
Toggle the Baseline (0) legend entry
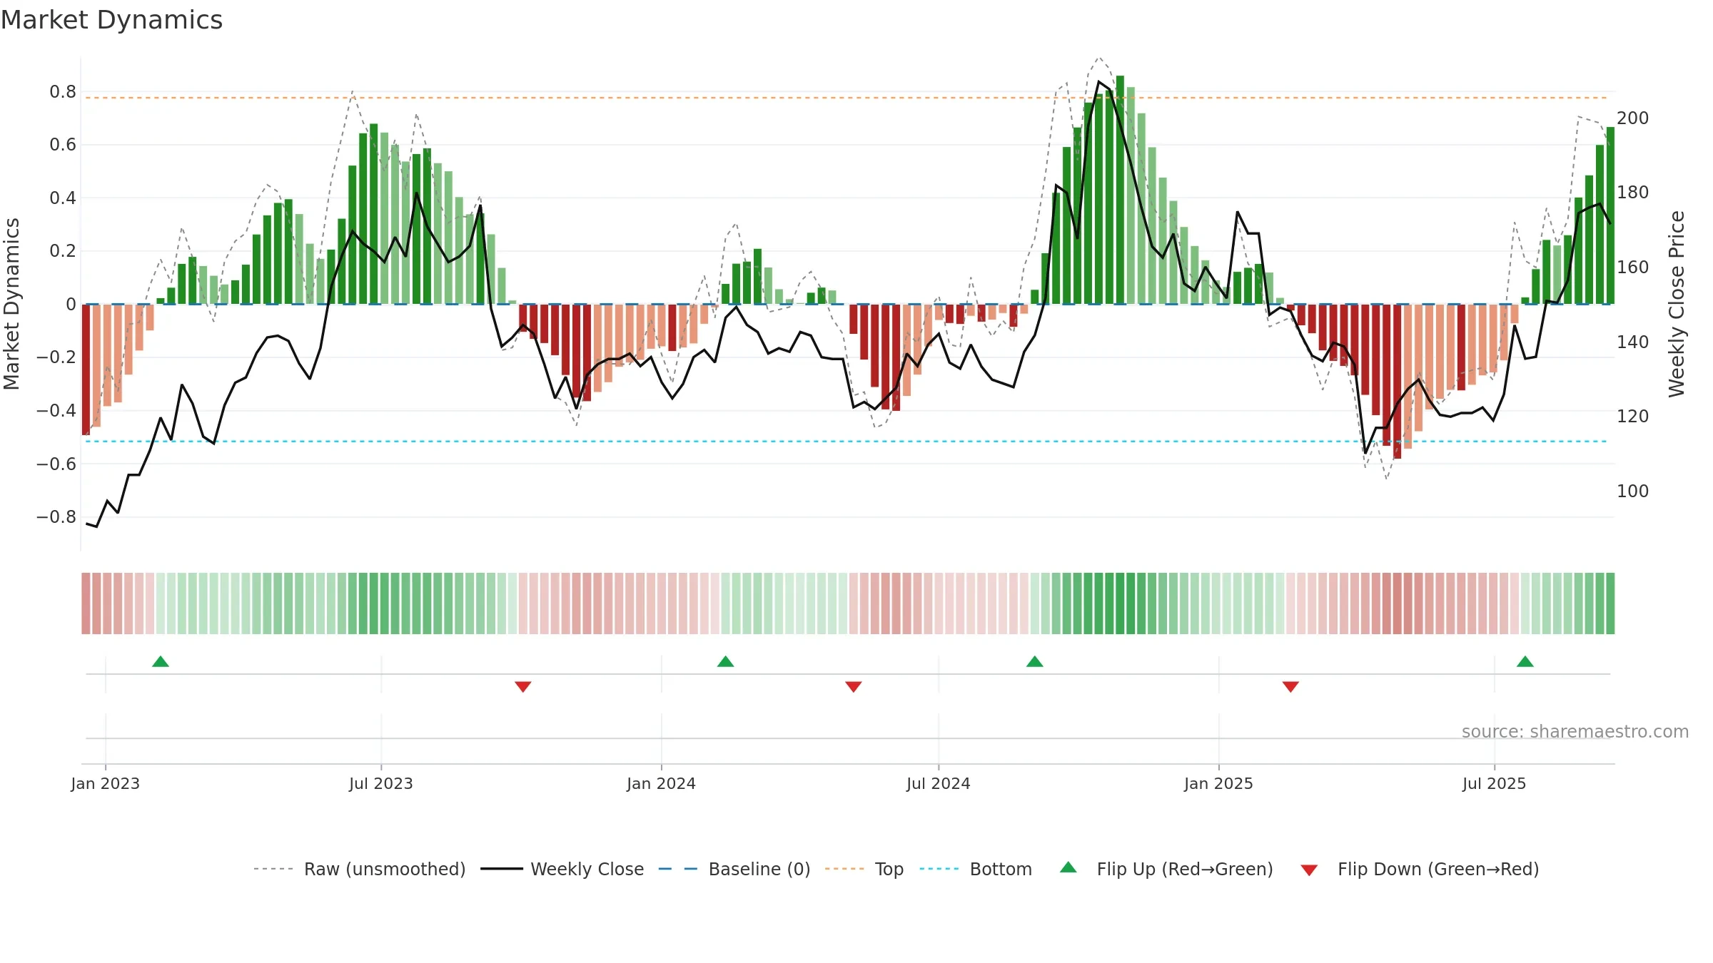[734, 869]
